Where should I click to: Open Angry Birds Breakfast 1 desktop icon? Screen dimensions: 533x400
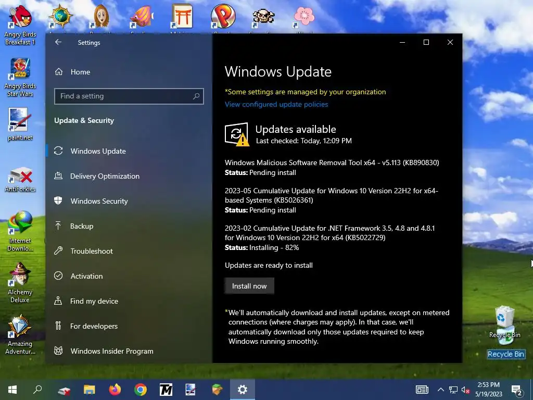click(20, 25)
